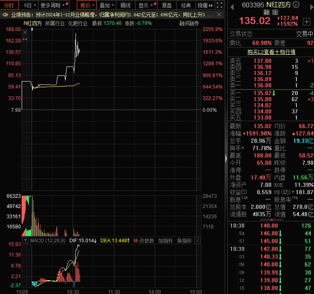Open the stock info circle icon
Screen dimensions: 314x294
(x=296, y=5)
